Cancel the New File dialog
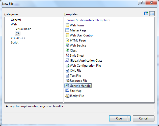Viewport: 159px width, 126px height. pyautogui.click(x=144, y=118)
